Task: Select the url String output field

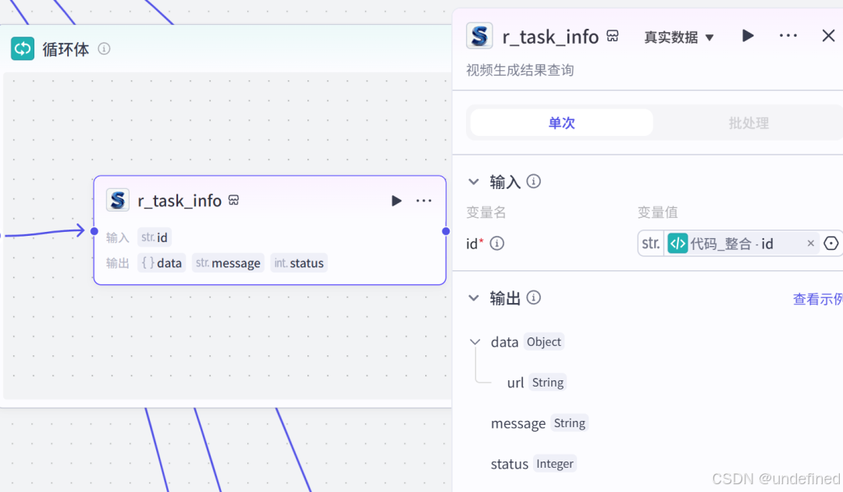Action: [x=536, y=383]
